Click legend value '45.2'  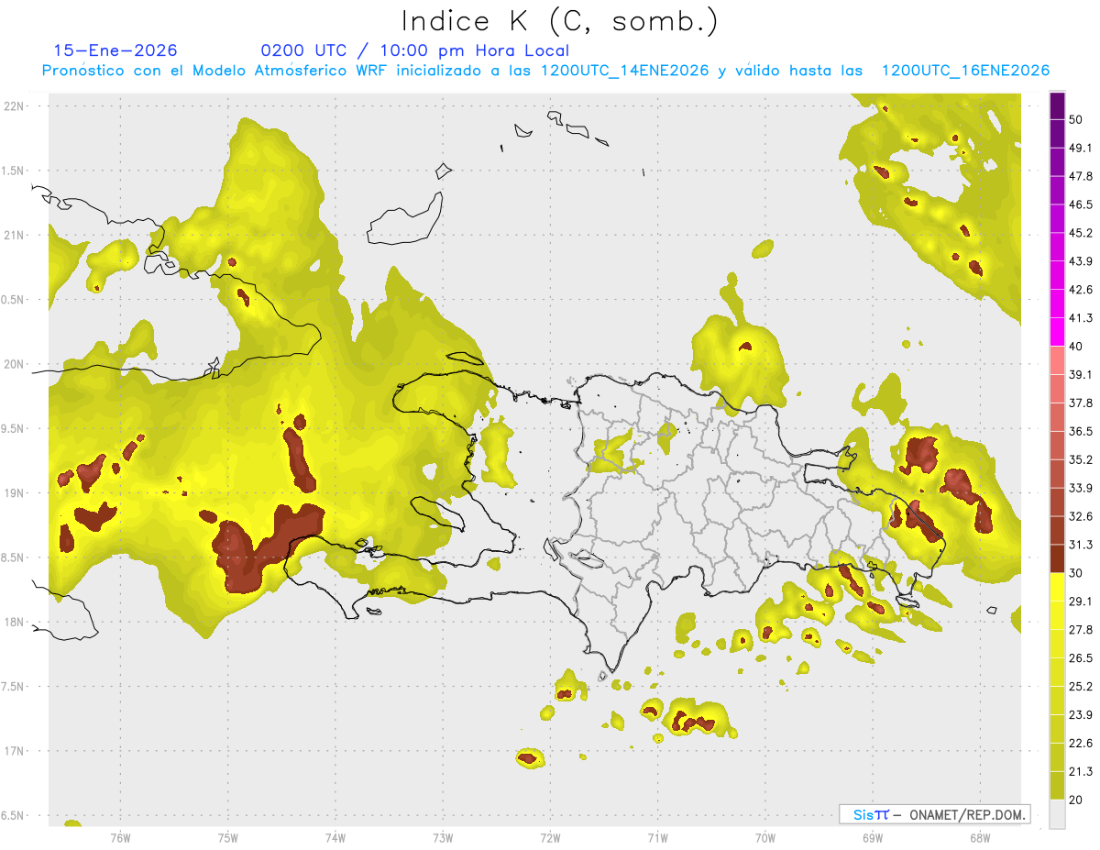pos(1081,233)
